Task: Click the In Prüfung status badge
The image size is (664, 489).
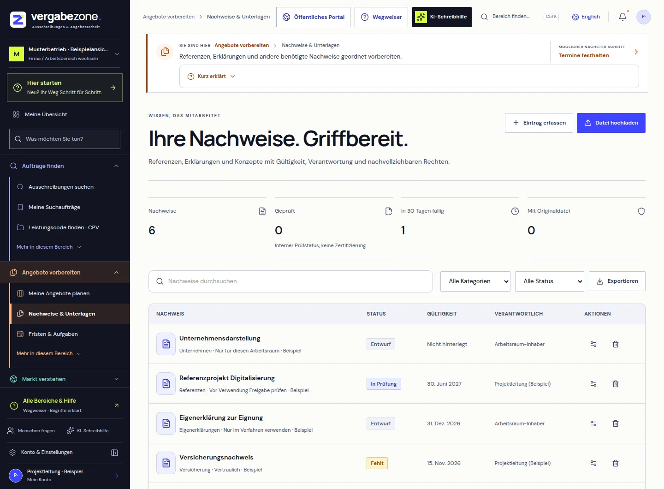Action: click(x=384, y=384)
